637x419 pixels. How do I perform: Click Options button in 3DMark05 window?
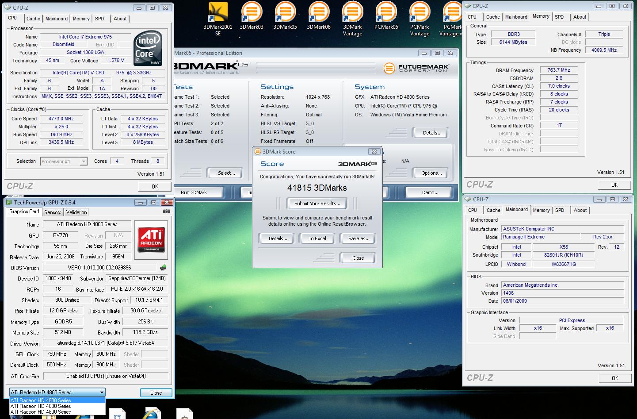431,173
